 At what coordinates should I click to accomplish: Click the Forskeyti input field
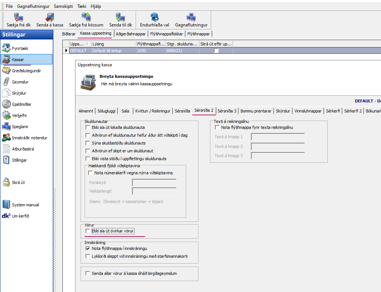click(x=154, y=183)
